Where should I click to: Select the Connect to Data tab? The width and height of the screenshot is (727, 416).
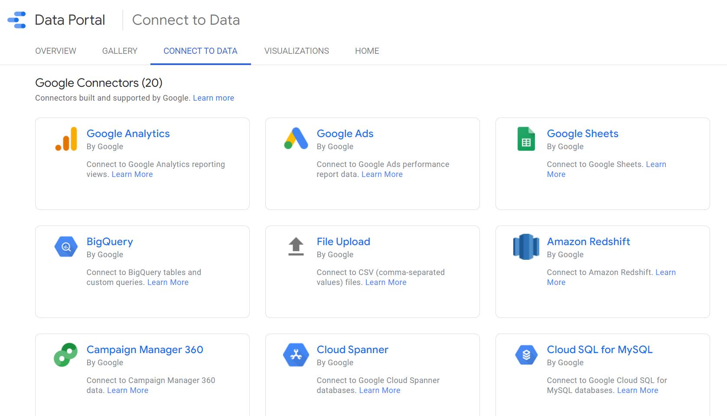point(200,51)
